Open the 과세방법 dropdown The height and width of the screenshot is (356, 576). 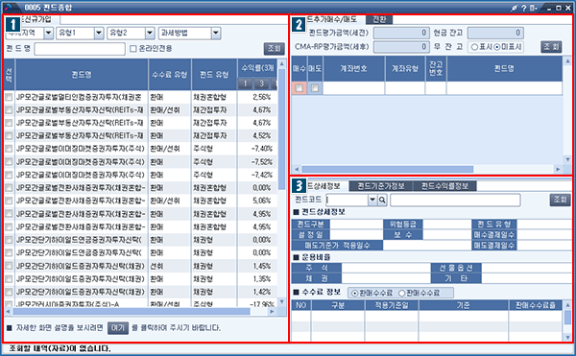tap(216, 33)
